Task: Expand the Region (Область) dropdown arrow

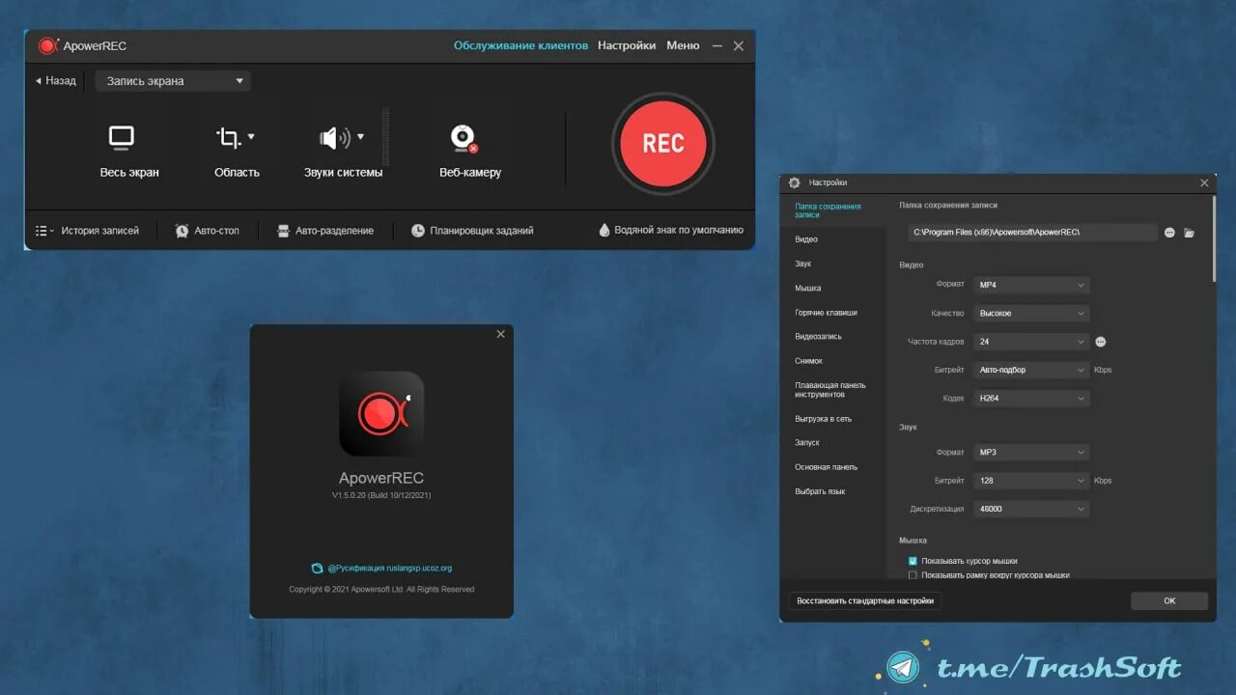Action: [251, 137]
